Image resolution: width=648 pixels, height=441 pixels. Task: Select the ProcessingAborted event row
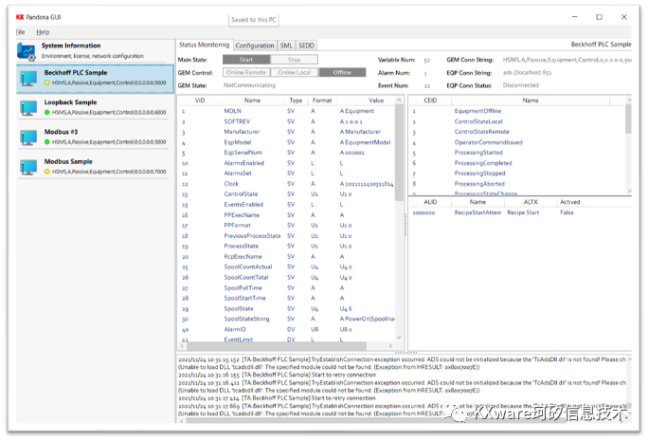517,184
